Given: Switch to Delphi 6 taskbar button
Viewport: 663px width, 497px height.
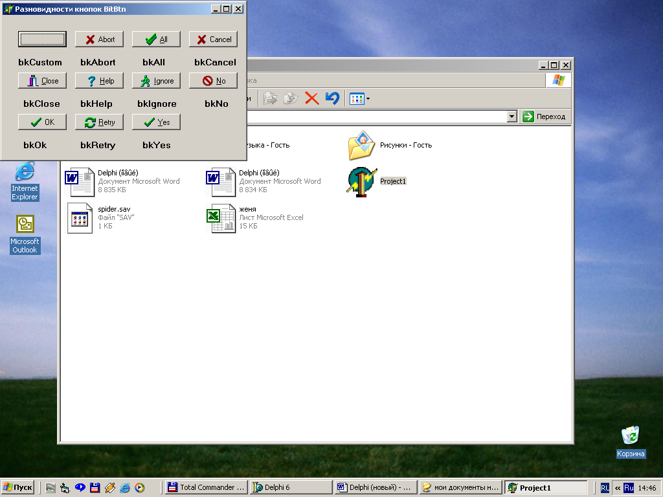Looking at the screenshot, I should click(291, 487).
